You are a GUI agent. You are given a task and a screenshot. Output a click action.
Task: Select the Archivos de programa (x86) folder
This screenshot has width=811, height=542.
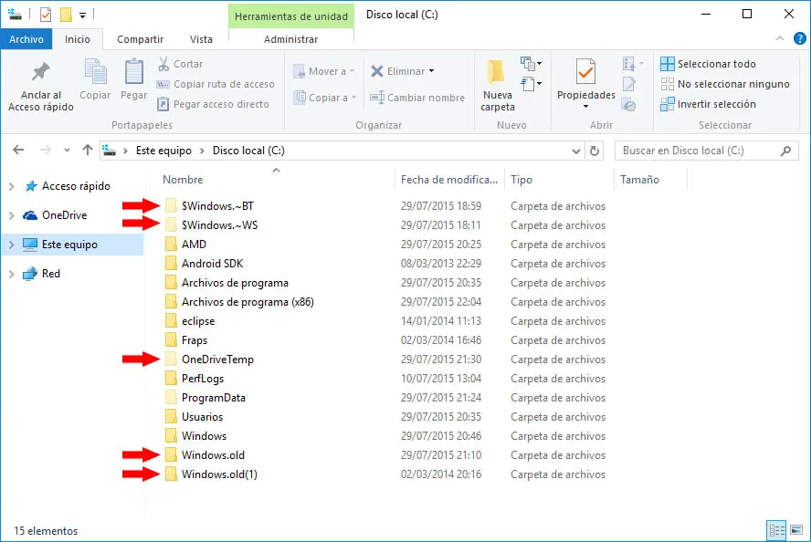tap(248, 302)
